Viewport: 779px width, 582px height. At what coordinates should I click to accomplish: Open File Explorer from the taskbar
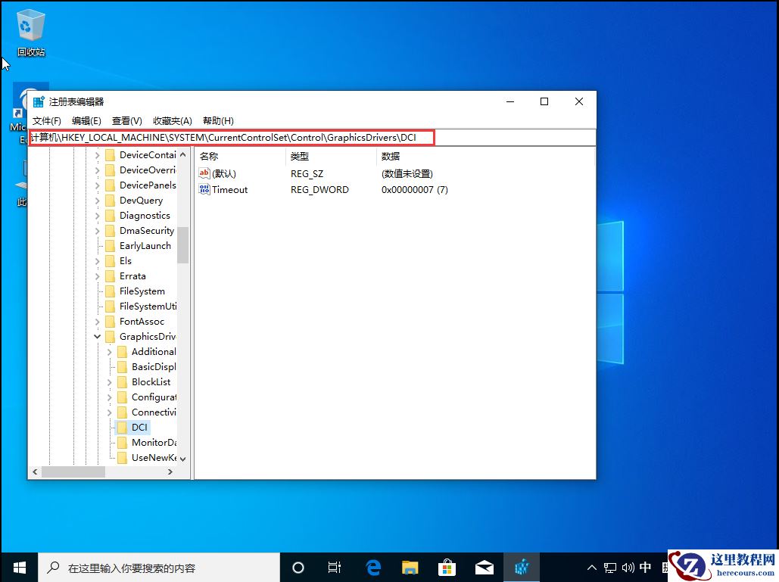pyautogui.click(x=410, y=567)
